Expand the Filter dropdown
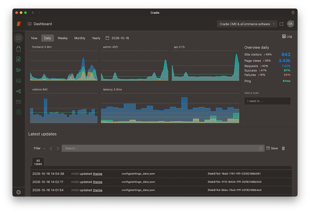This screenshot has width=310, height=213. [39, 148]
